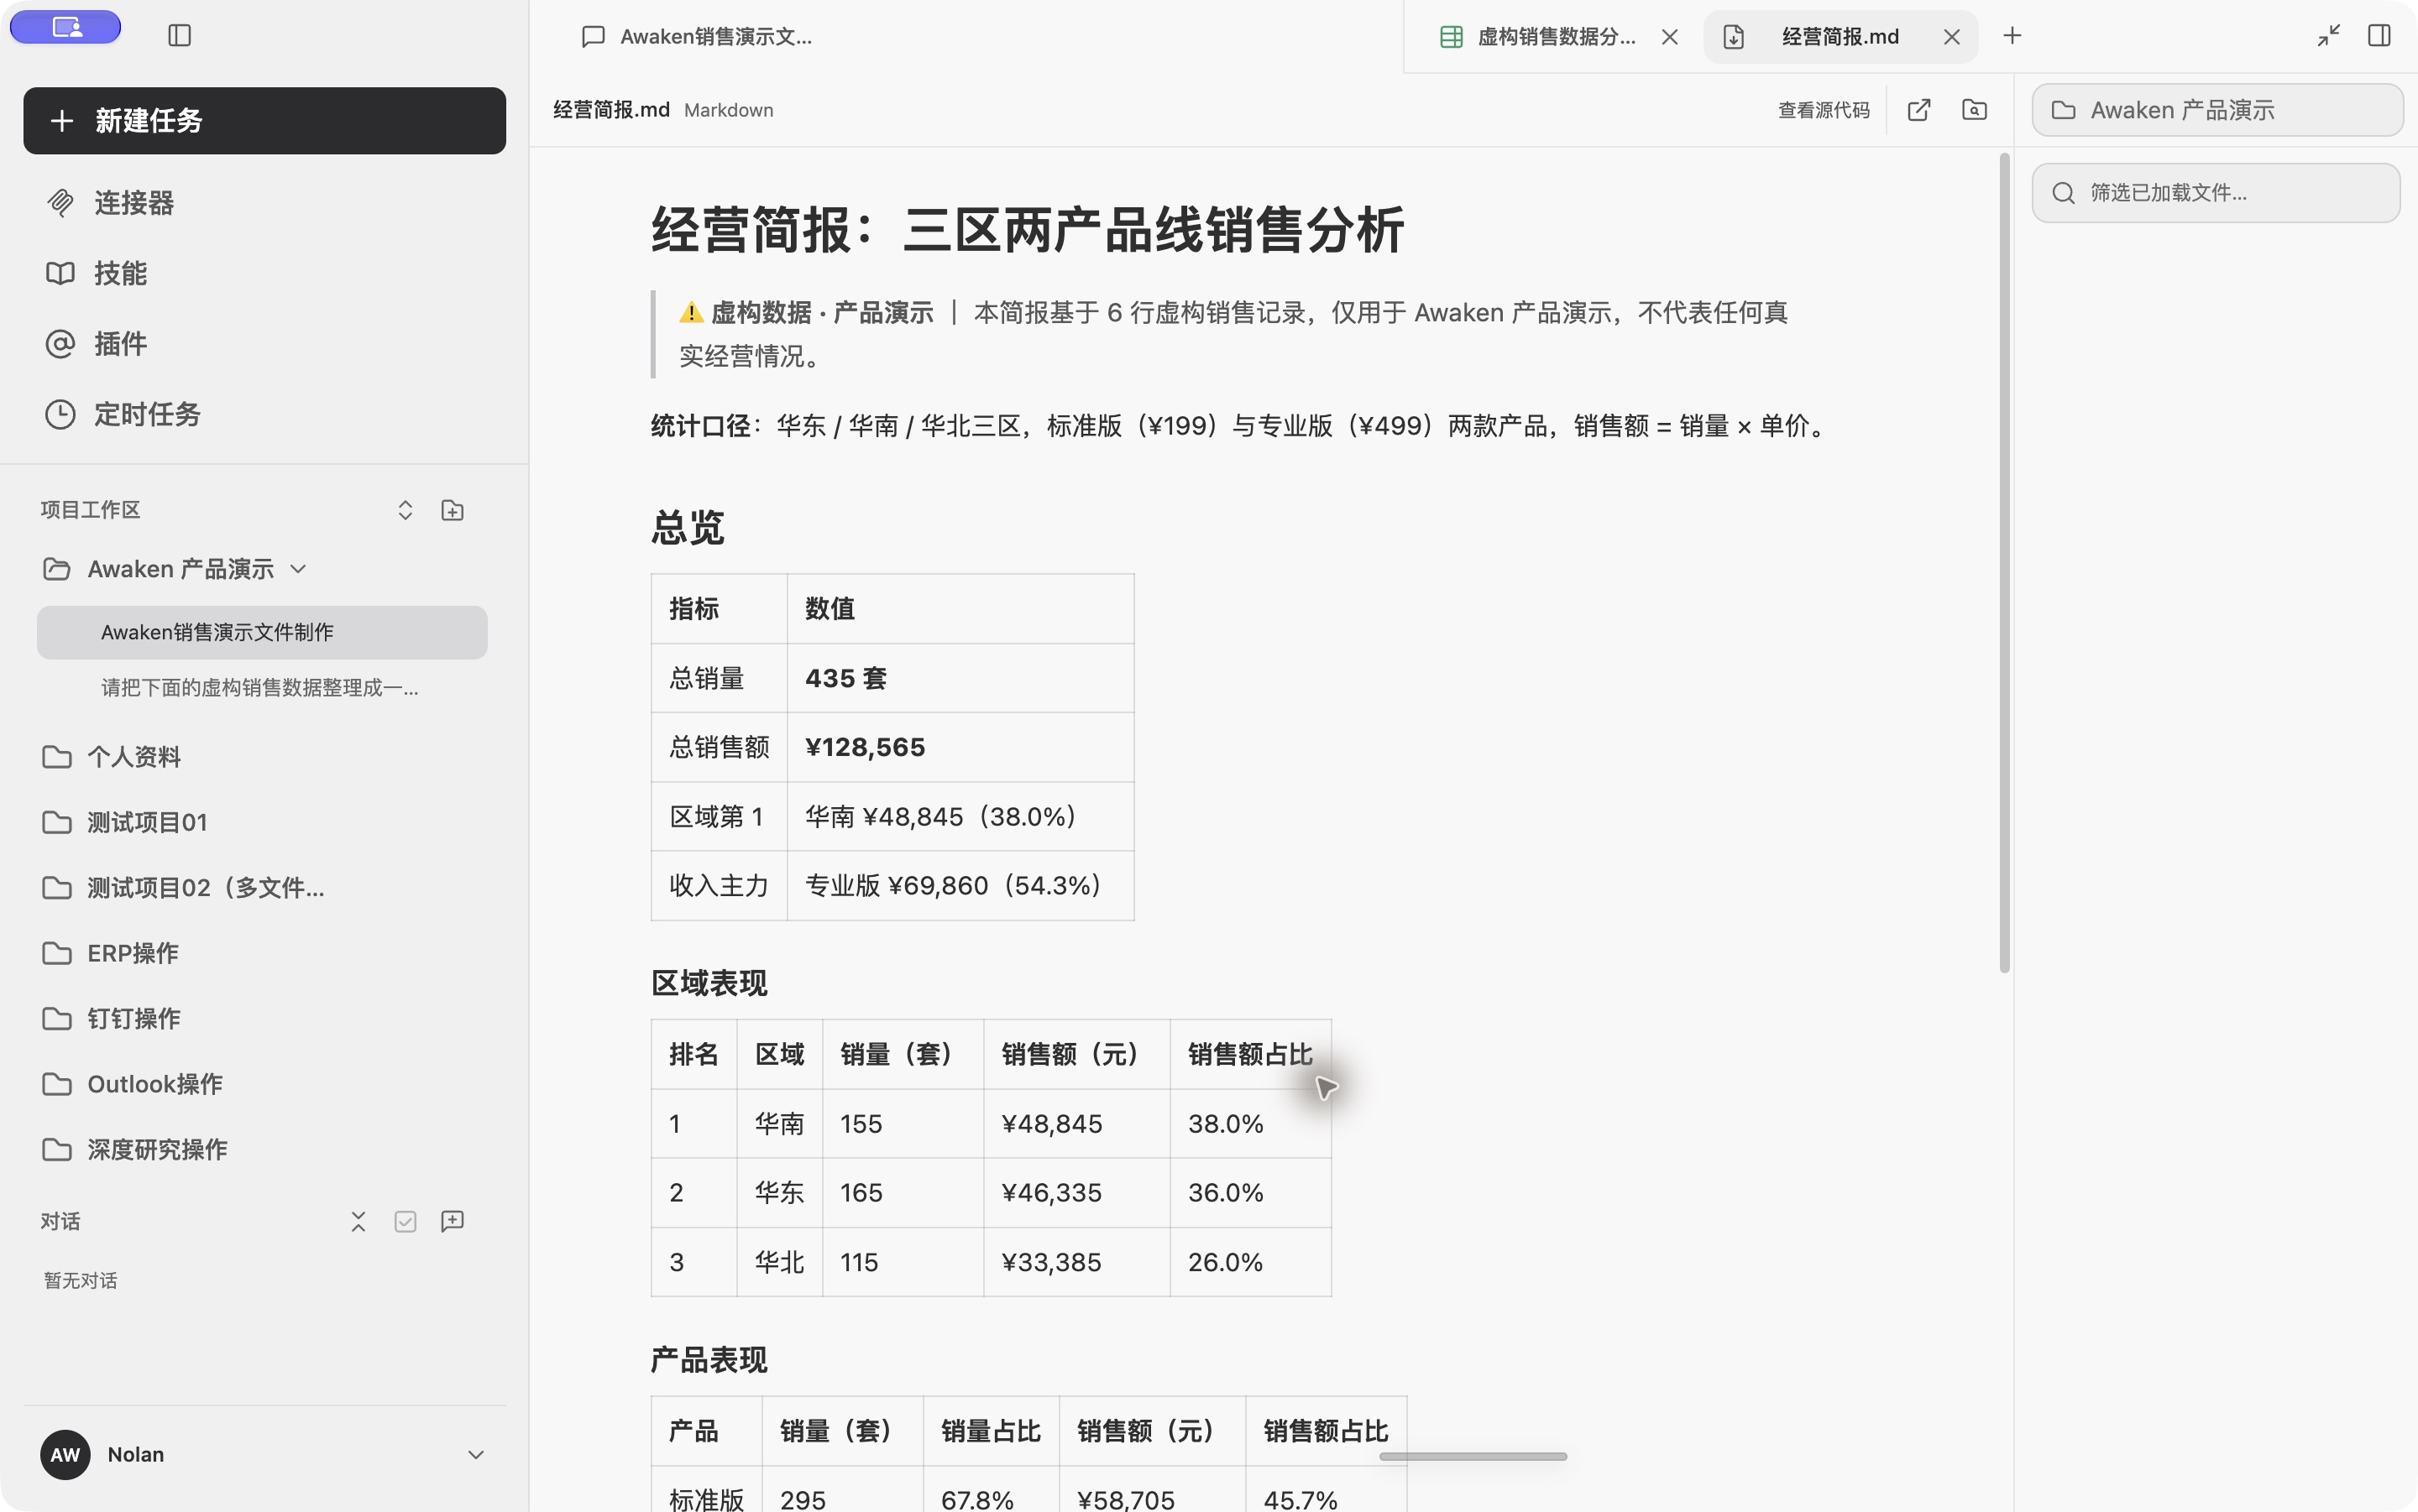Switch to the Awaken销售演示文… chat tab

point(699,37)
